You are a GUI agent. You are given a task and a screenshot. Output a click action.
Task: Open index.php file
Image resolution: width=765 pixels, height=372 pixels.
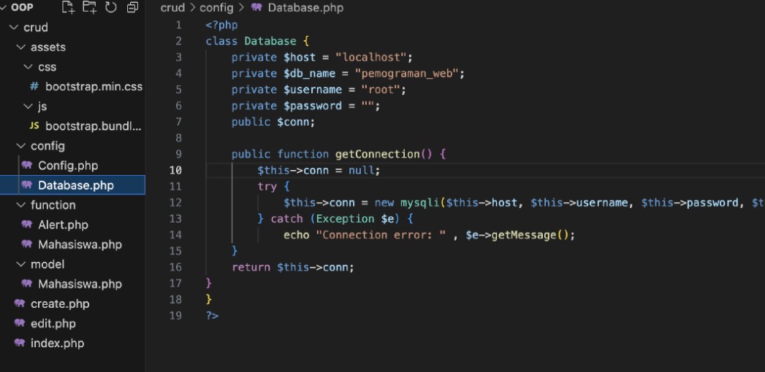57,344
